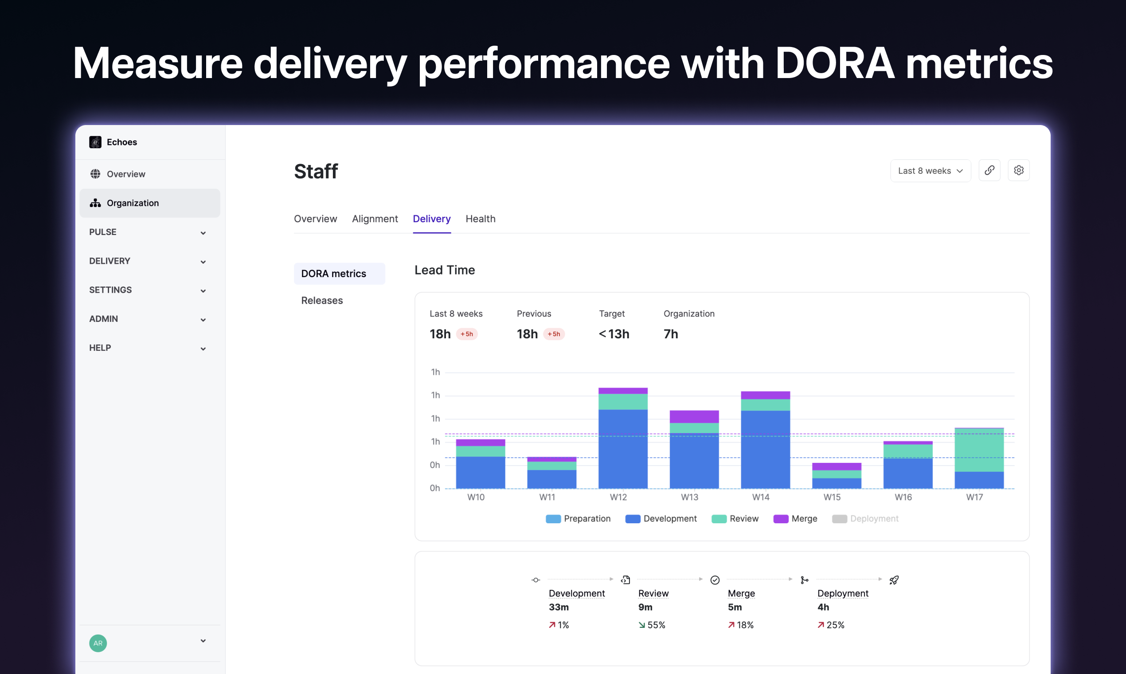
Task: Click the AR user avatar
Action: click(98, 643)
